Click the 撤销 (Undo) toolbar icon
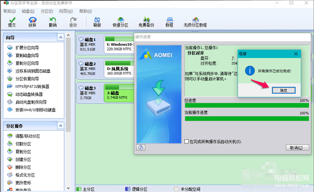The height and width of the screenshot is (192, 314). 52,22
